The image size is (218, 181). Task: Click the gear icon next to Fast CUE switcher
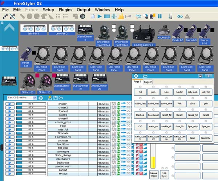click(41, 98)
